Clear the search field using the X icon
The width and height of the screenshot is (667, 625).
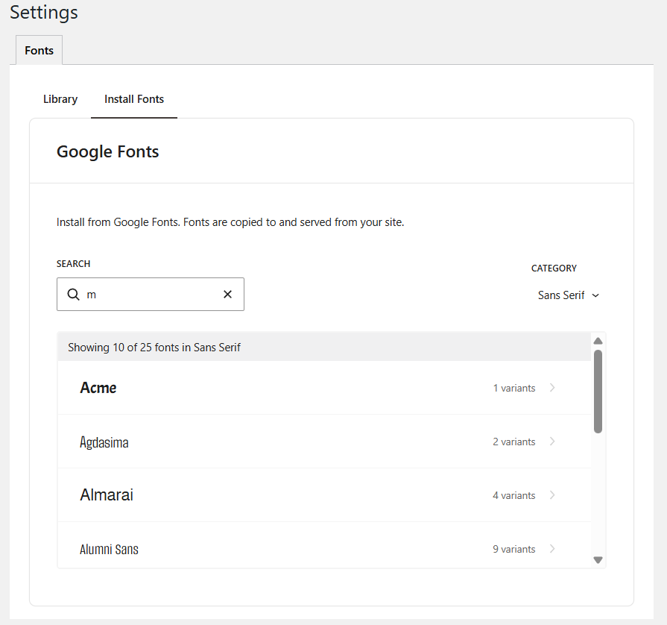click(227, 294)
